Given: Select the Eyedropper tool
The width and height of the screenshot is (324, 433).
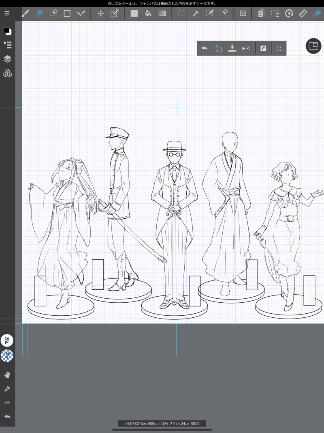Looking at the screenshot, I should click(x=7, y=389).
